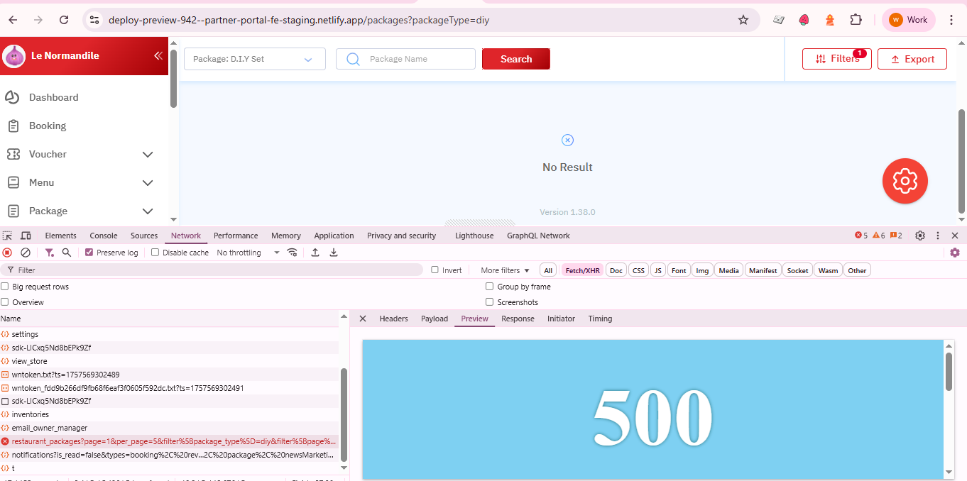The width and height of the screenshot is (967, 481).
Task: Click the red Search button
Action: click(515, 59)
